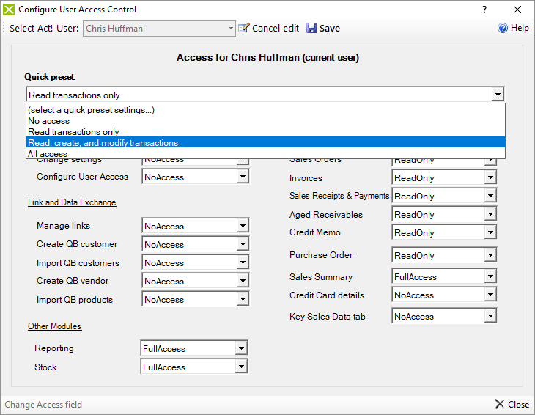Image resolution: width=535 pixels, height=415 pixels.
Task: Click the 'Purchase Order' label
Action: (321, 255)
